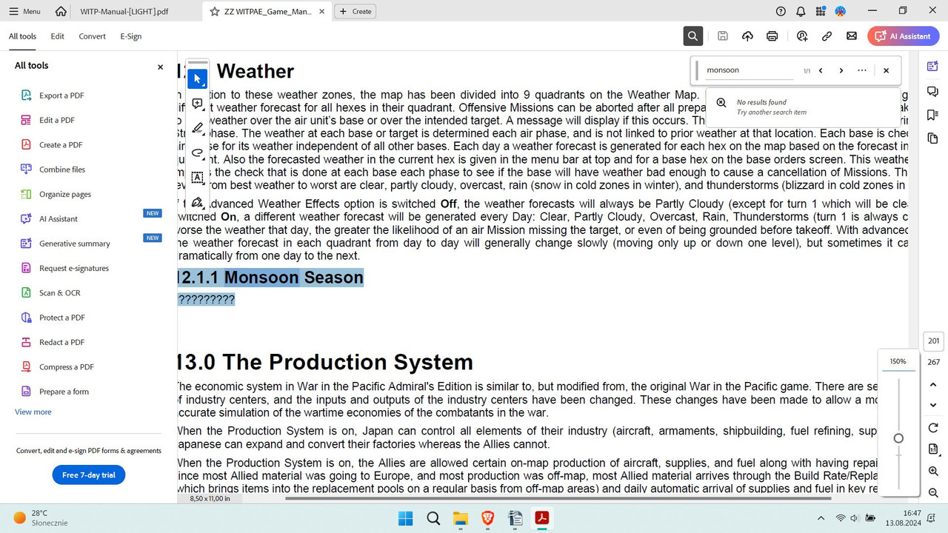The width and height of the screenshot is (948, 533).
Task: Click the View more link
Action: pyautogui.click(x=33, y=412)
